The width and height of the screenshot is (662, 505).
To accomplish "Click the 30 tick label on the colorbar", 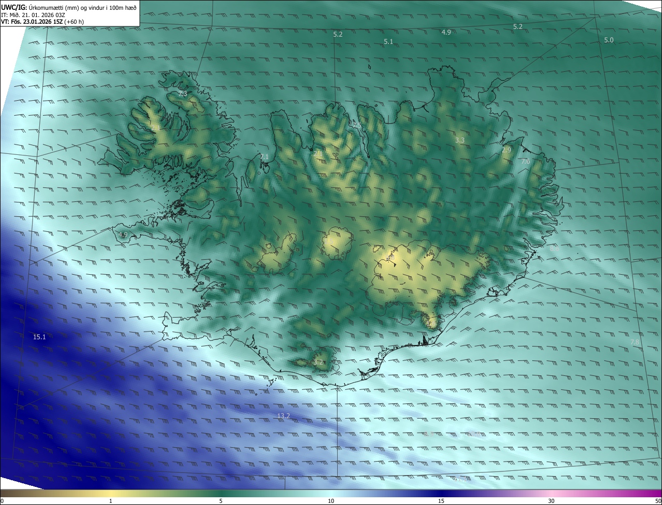I will (551, 501).
